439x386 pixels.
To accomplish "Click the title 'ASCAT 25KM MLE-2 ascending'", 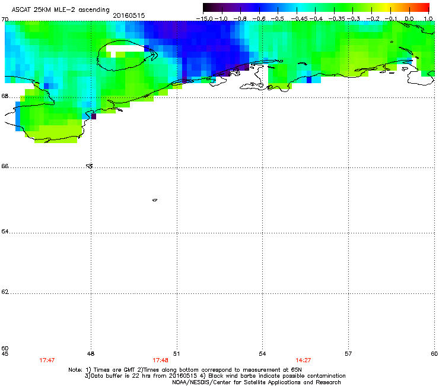I will tap(61, 10).
